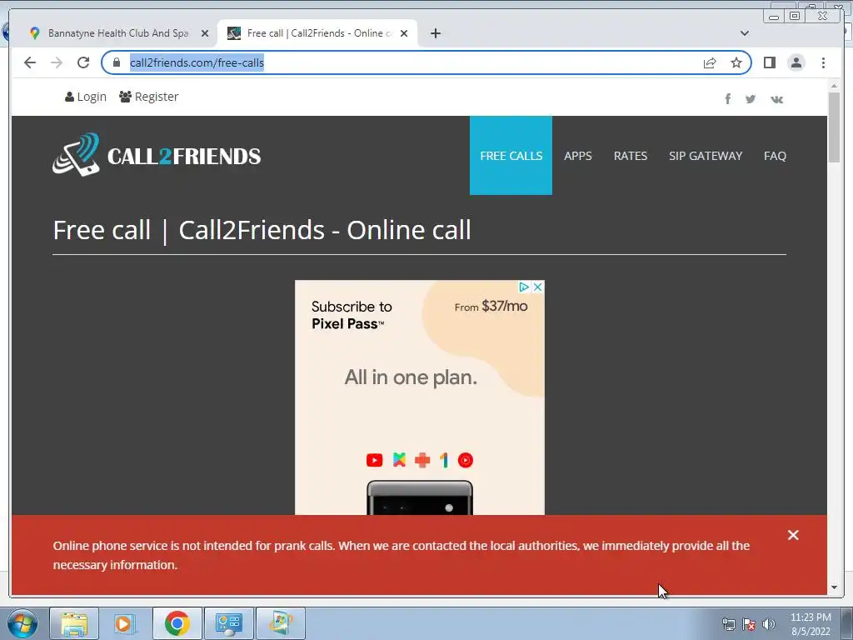The height and width of the screenshot is (640, 853).
Task: Open the Register link
Action: [148, 97]
